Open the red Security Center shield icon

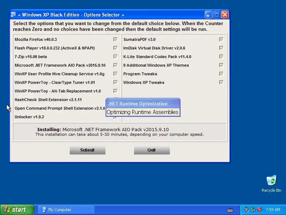pos(260,210)
